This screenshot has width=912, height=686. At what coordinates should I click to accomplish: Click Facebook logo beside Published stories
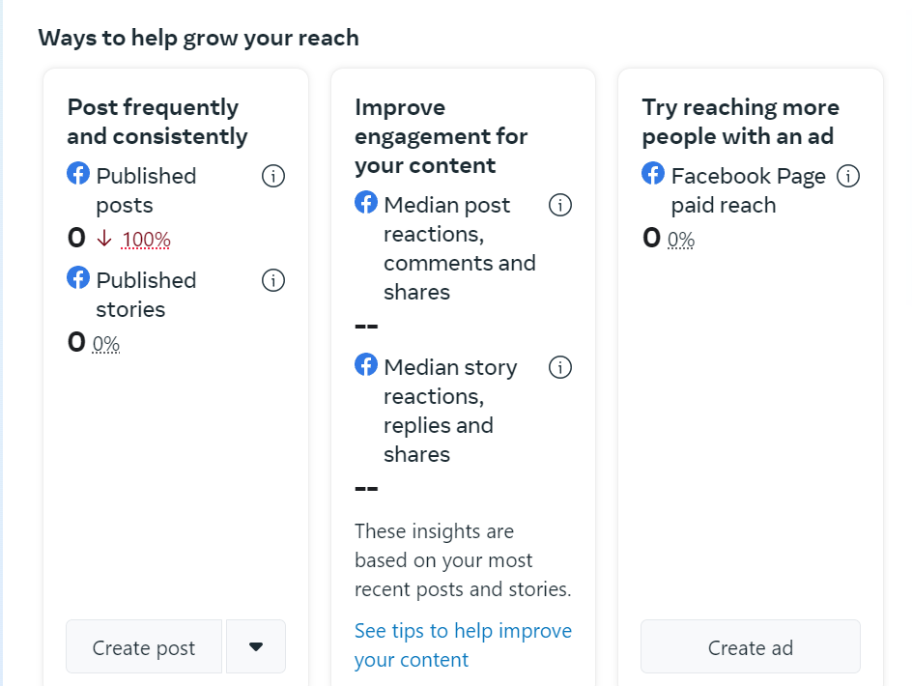coord(78,278)
